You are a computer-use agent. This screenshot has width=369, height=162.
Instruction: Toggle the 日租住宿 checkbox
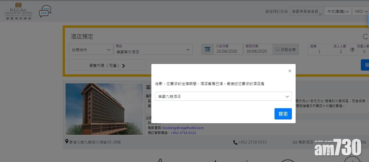point(278,49)
